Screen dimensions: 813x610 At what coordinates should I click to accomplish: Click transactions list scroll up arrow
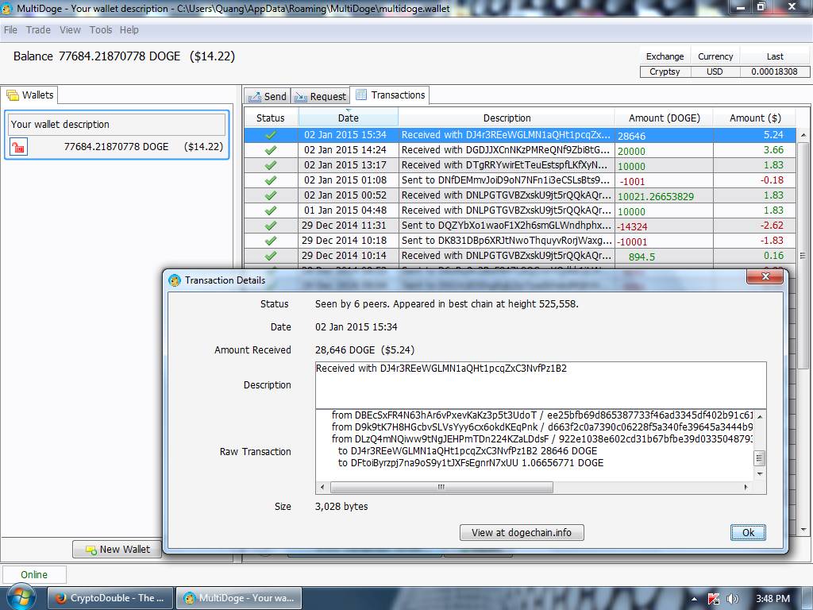[803, 135]
